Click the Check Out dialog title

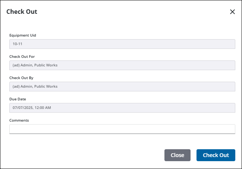tap(22, 12)
